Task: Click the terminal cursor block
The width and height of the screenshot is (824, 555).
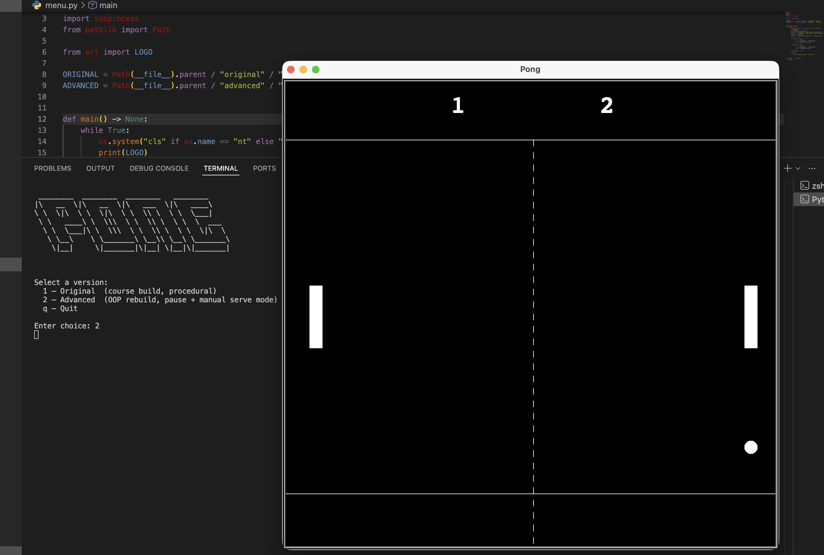Action: click(x=36, y=335)
